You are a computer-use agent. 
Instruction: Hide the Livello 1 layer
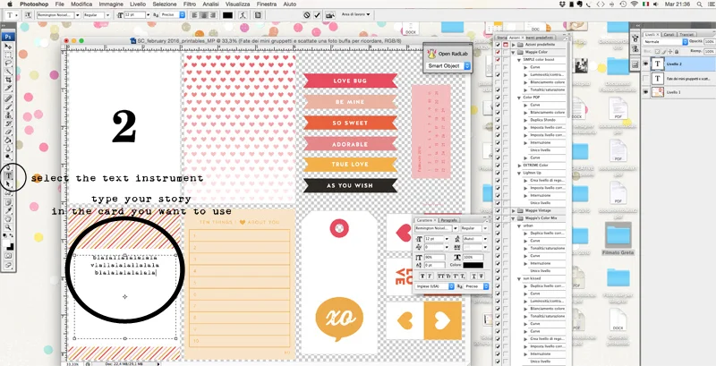point(645,92)
